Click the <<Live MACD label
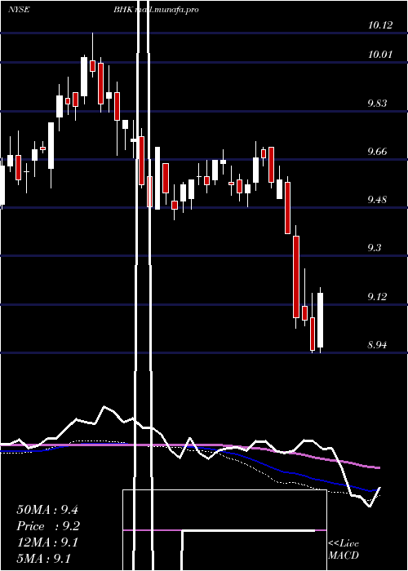 tap(344, 549)
